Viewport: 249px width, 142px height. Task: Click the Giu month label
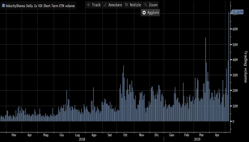coord(62,135)
